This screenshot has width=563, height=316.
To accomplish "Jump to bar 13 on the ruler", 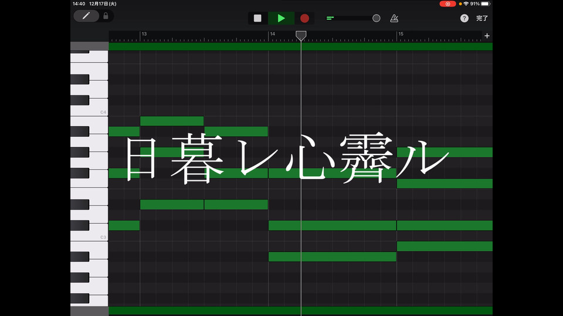I will (x=144, y=34).
